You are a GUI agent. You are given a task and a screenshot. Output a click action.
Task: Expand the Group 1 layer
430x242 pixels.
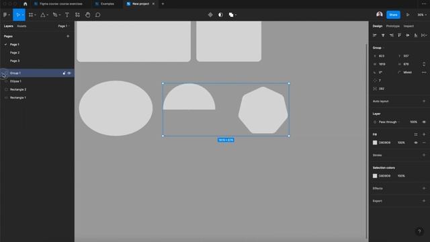(x=3, y=73)
